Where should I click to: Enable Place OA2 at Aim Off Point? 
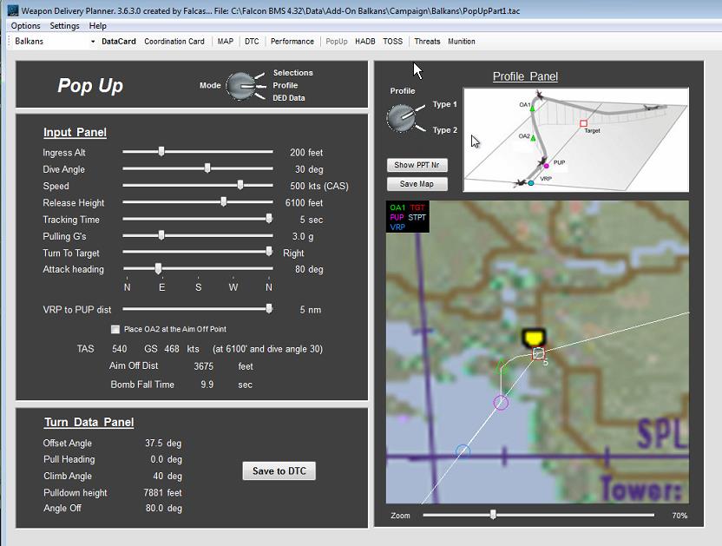[115, 329]
